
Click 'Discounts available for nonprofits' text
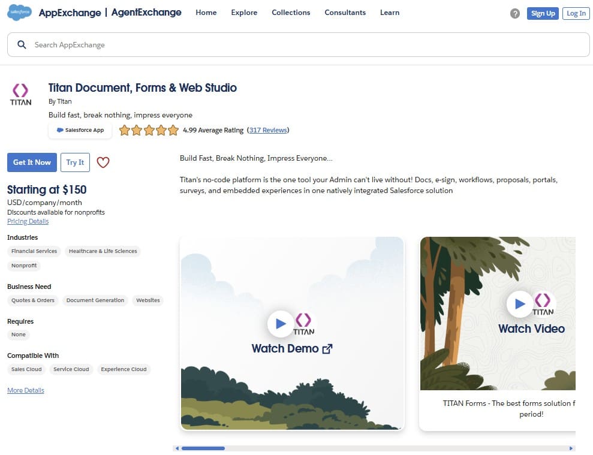click(x=56, y=212)
